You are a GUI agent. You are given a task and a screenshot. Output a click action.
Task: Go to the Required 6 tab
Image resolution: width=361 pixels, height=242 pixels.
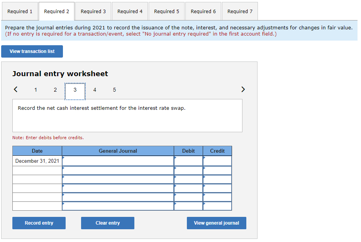(203, 11)
